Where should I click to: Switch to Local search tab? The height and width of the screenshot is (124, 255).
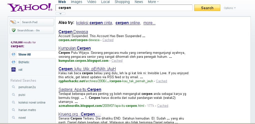click(105, 2)
